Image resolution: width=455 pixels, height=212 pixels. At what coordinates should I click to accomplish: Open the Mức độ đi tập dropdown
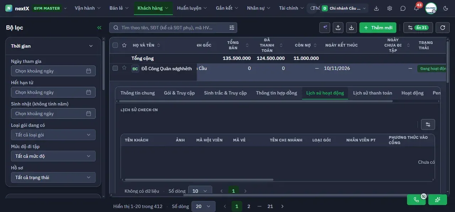(53, 156)
